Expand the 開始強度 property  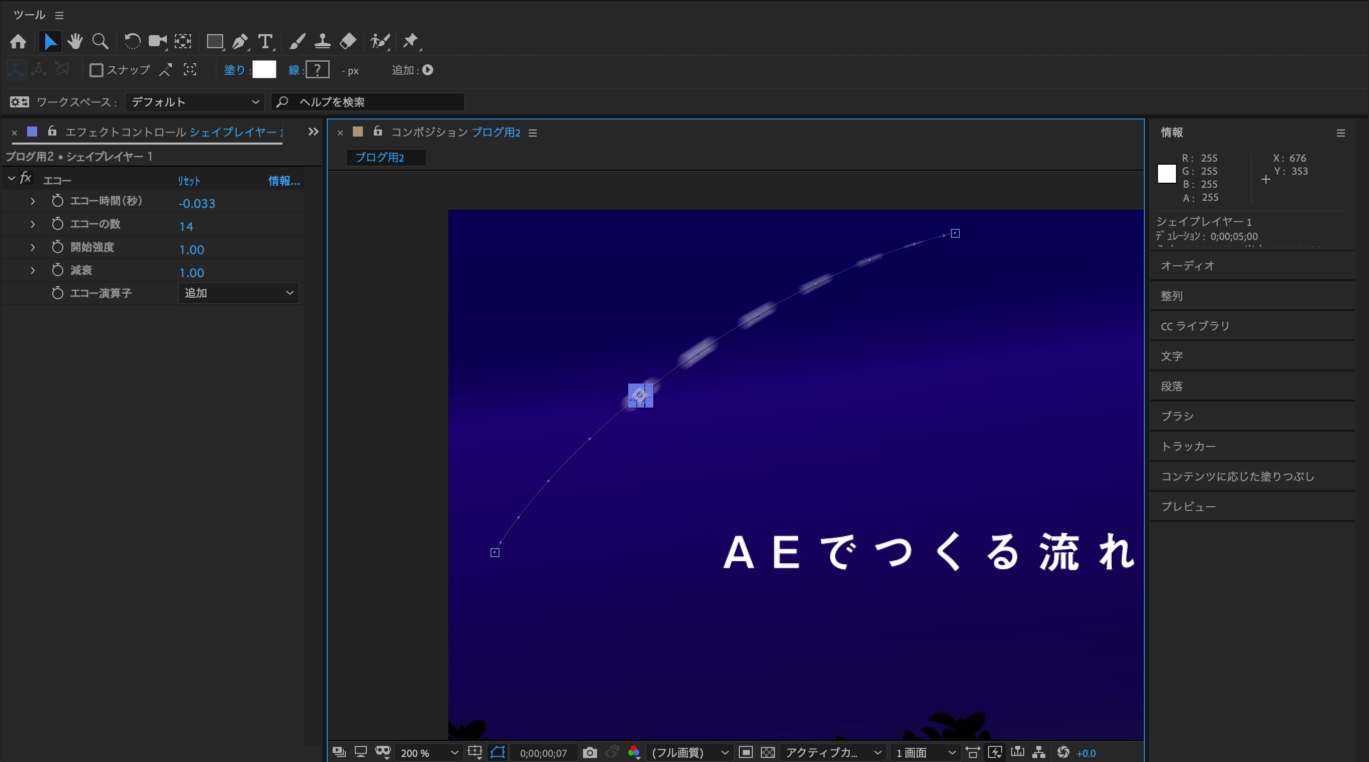point(33,247)
